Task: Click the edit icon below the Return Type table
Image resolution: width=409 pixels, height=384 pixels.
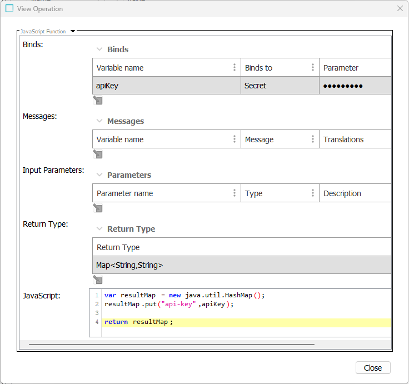Action: pyautogui.click(x=98, y=281)
